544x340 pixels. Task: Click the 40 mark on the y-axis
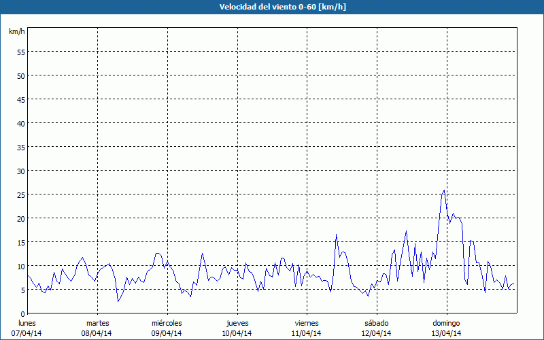coord(21,123)
